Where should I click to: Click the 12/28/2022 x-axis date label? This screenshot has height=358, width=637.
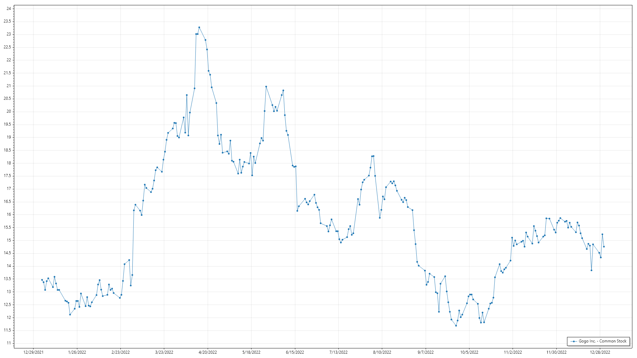point(600,352)
